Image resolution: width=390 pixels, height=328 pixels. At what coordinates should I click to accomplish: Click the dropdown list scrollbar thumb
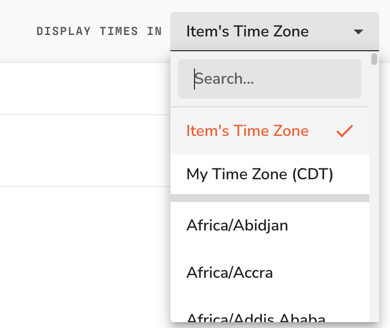[374, 59]
